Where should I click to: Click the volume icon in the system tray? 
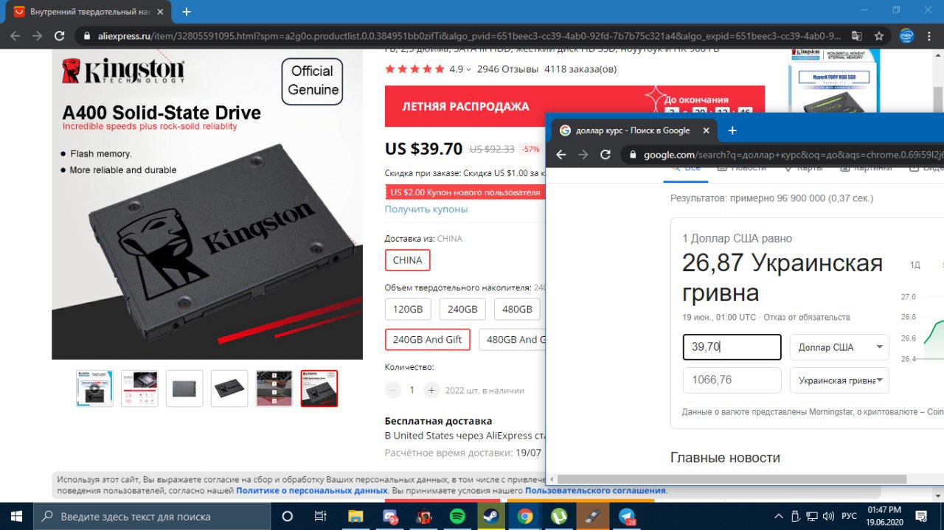click(x=828, y=516)
